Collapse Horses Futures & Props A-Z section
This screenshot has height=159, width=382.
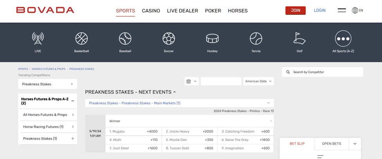coord(72,101)
